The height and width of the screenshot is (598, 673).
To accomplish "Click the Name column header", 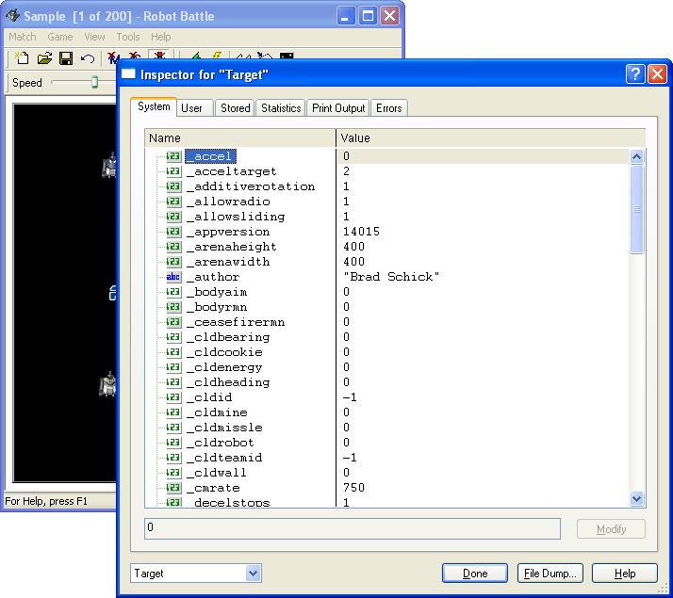I will click(240, 138).
